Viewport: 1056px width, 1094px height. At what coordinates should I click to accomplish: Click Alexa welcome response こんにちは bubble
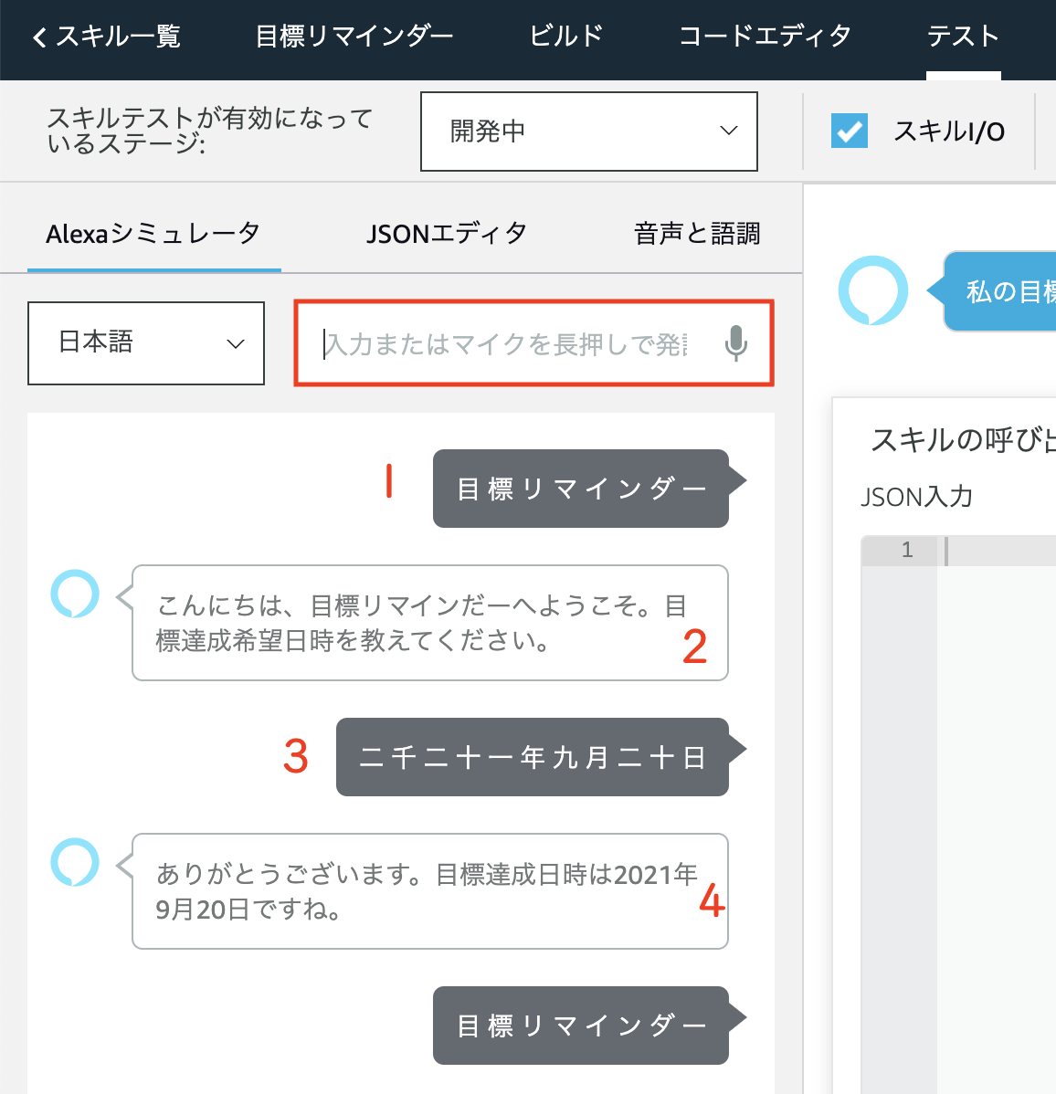pyautogui.click(x=430, y=623)
